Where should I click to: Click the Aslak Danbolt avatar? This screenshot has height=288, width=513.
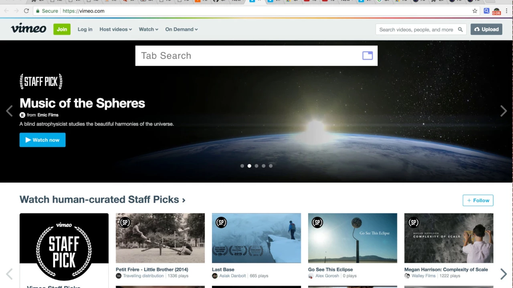tap(215, 276)
